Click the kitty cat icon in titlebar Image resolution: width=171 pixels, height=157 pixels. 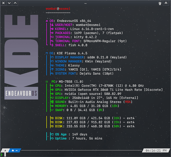160,3
